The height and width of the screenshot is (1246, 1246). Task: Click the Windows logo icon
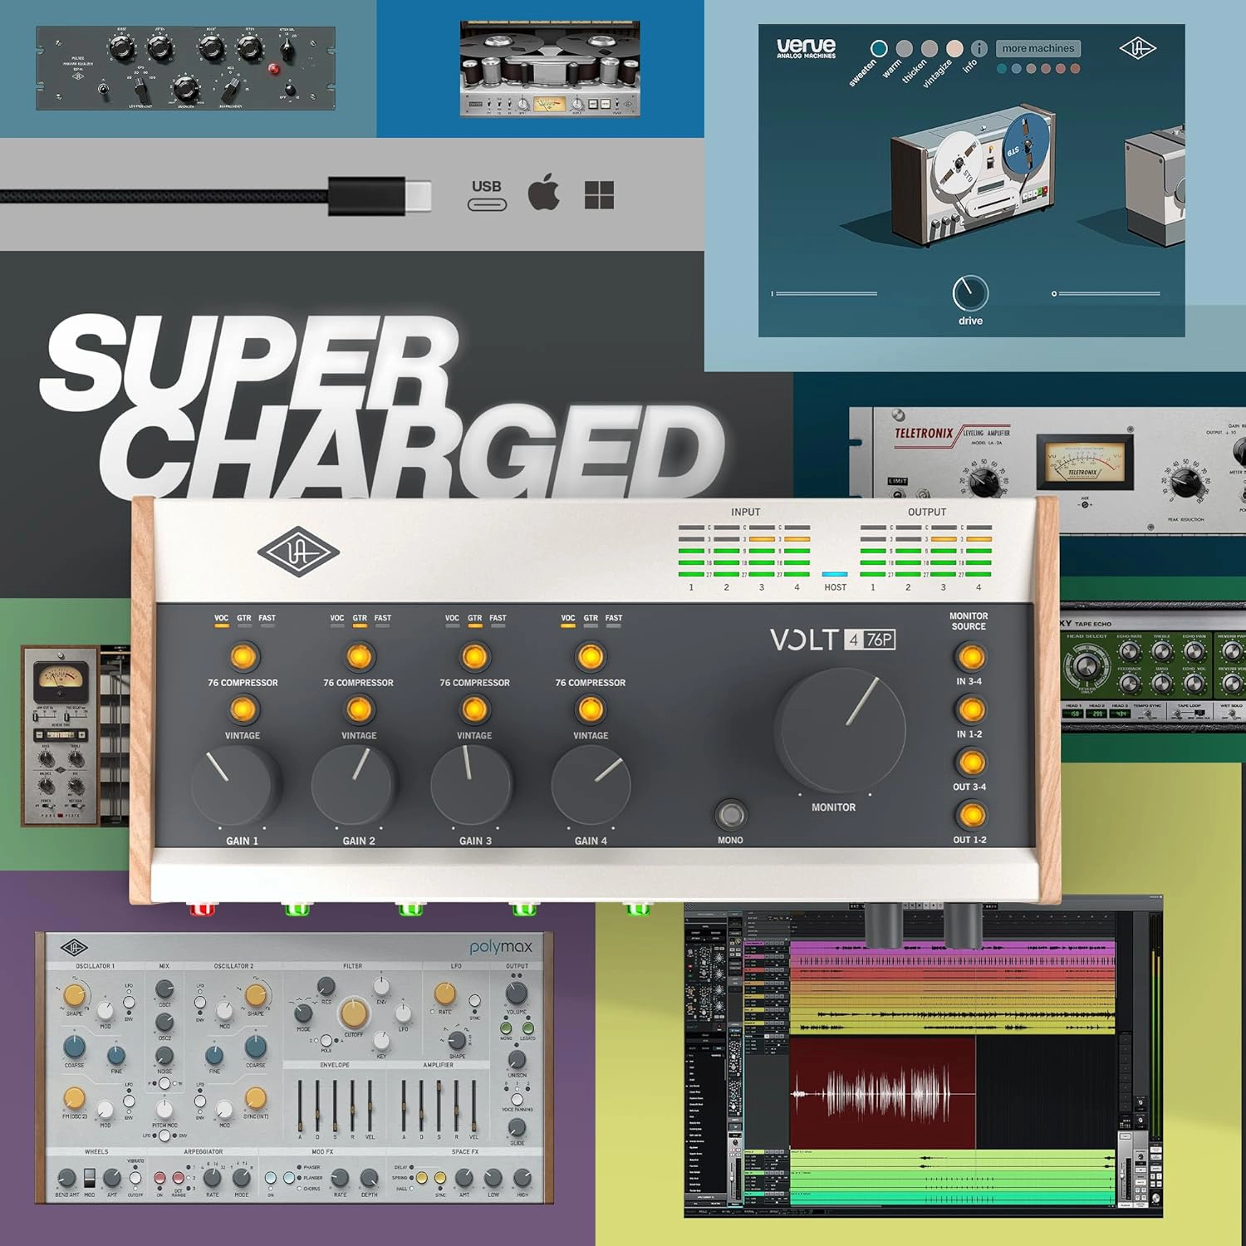tap(599, 195)
